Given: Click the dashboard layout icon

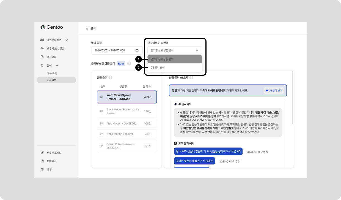Looking at the screenshot, I should coord(42,57).
